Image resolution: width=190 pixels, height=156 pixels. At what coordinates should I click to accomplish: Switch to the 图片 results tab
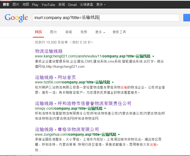tap(53, 32)
